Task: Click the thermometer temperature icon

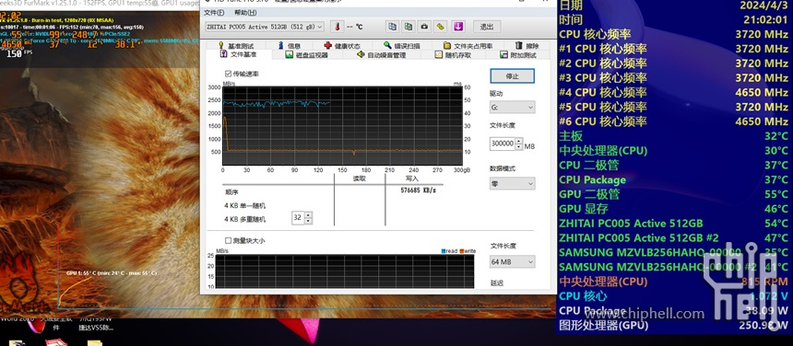Action: pos(337,27)
